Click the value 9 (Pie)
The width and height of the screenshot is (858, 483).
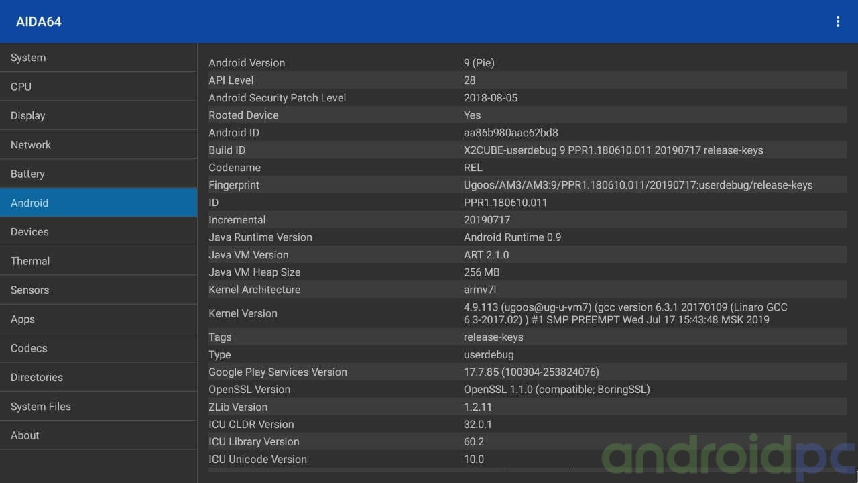[x=479, y=63]
